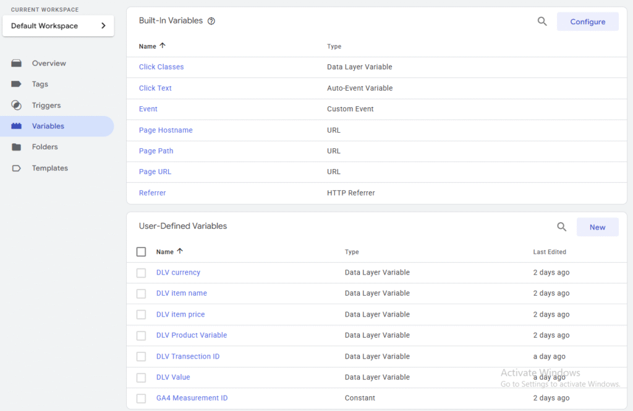
Task: Open the Click Classes built-in variable
Action: [163, 67]
